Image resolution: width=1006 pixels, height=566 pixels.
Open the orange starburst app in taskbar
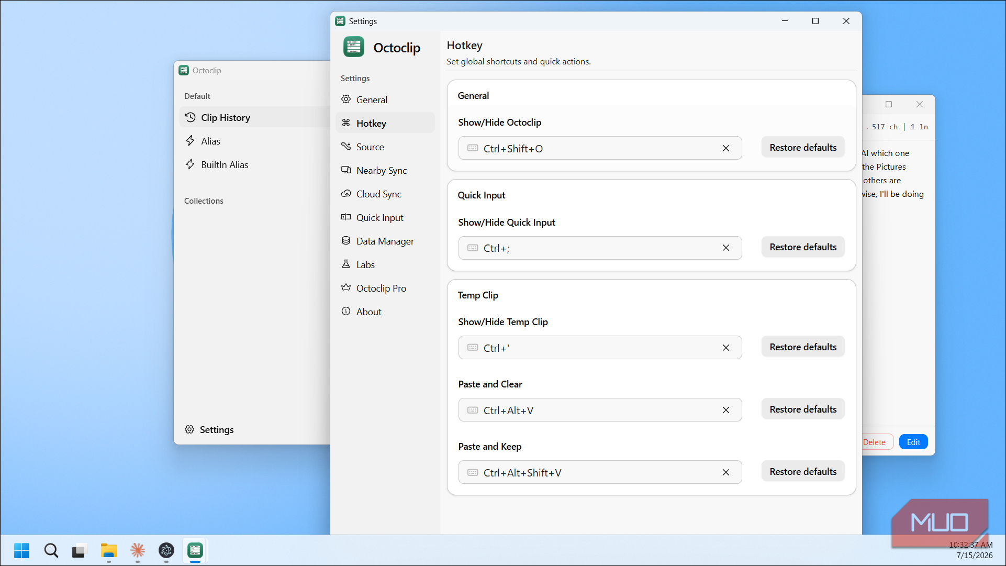[x=138, y=550]
